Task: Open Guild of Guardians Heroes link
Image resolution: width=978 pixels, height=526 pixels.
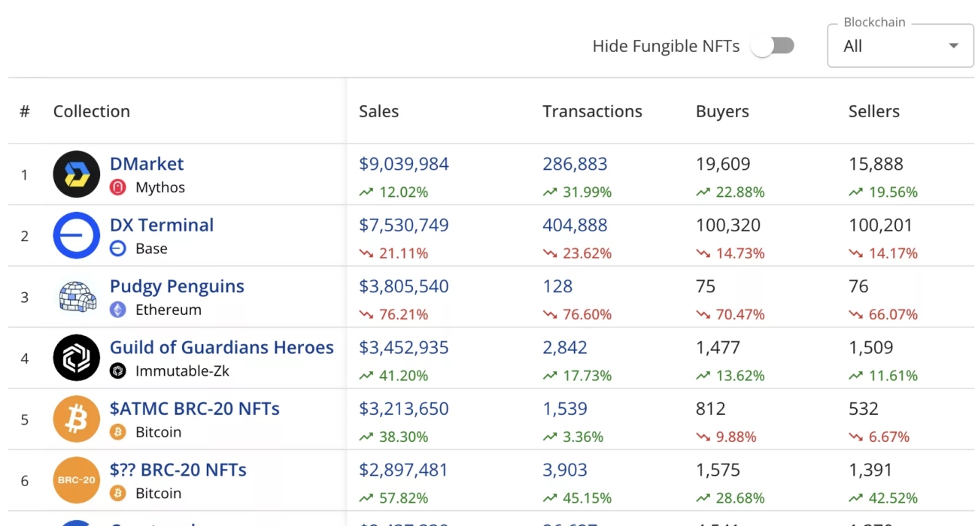Action: pyautogui.click(x=222, y=347)
